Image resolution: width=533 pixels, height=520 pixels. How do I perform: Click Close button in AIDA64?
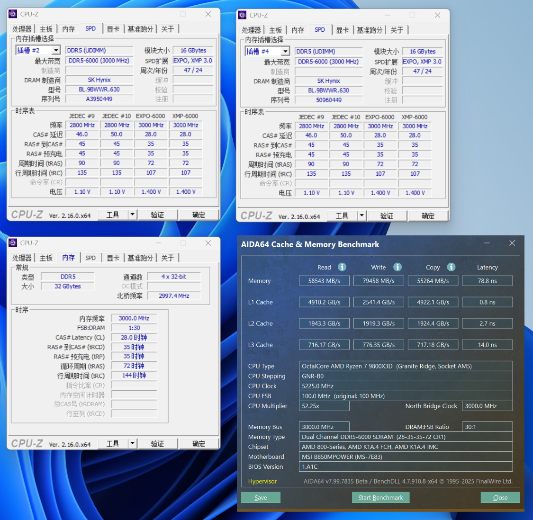pyautogui.click(x=500, y=497)
